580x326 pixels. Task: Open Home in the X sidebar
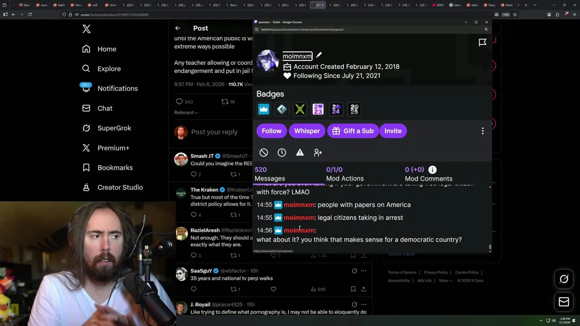tap(99, 49)
